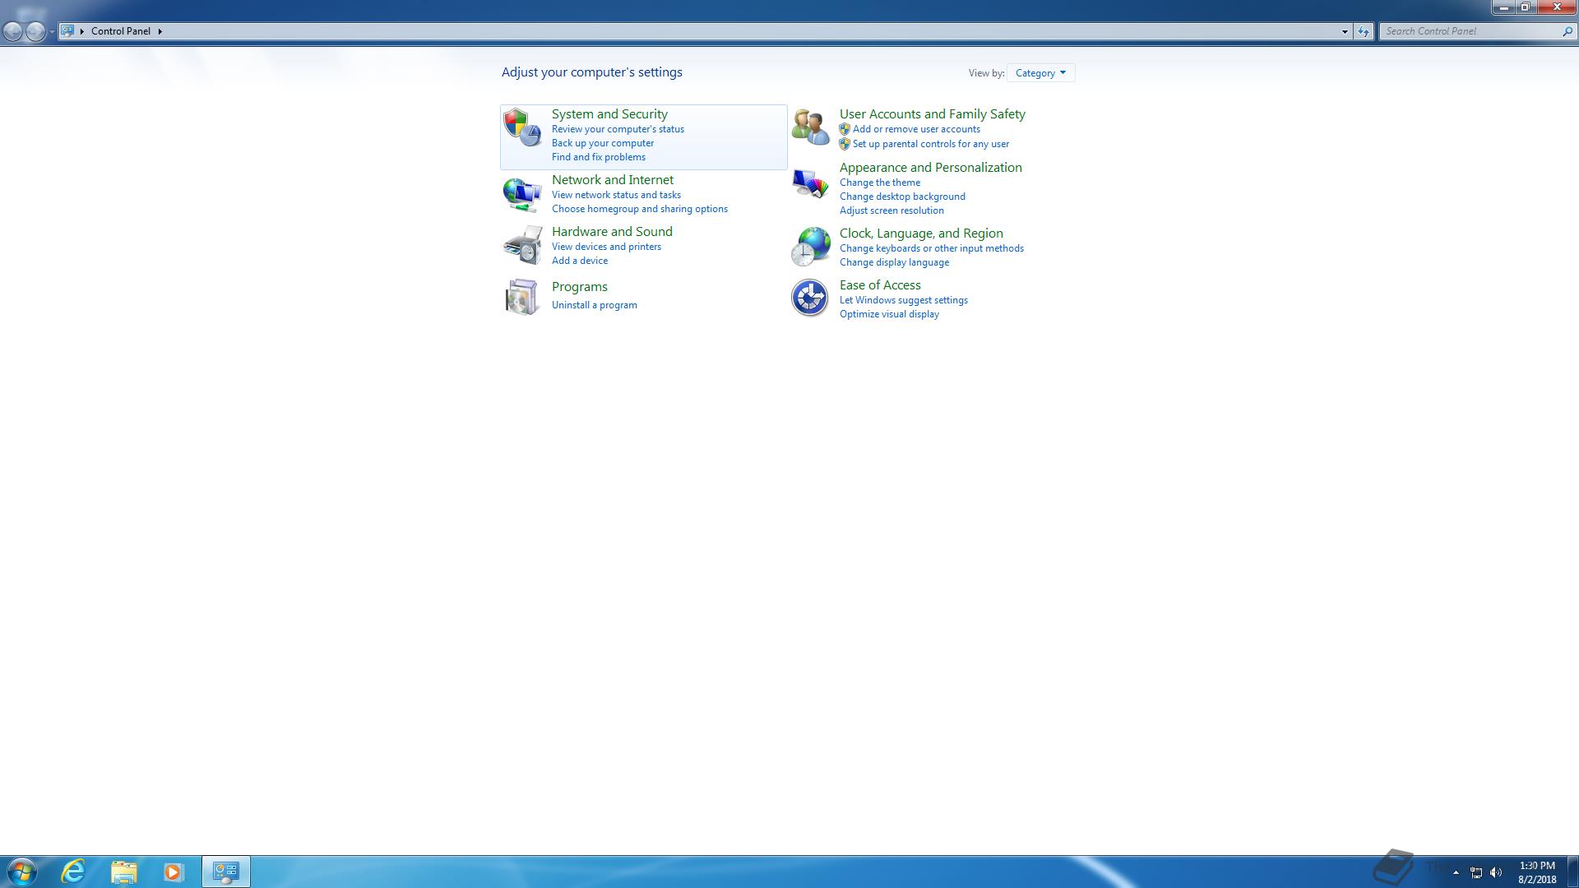Image resolution: width=1579 pixels, height=888 pixels.
Task: Open Network and Internet category
Action: click(613, 179)
